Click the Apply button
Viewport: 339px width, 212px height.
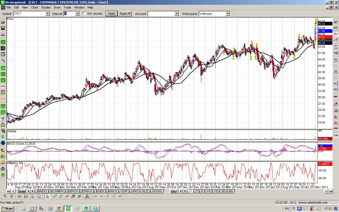pos(111,14)
